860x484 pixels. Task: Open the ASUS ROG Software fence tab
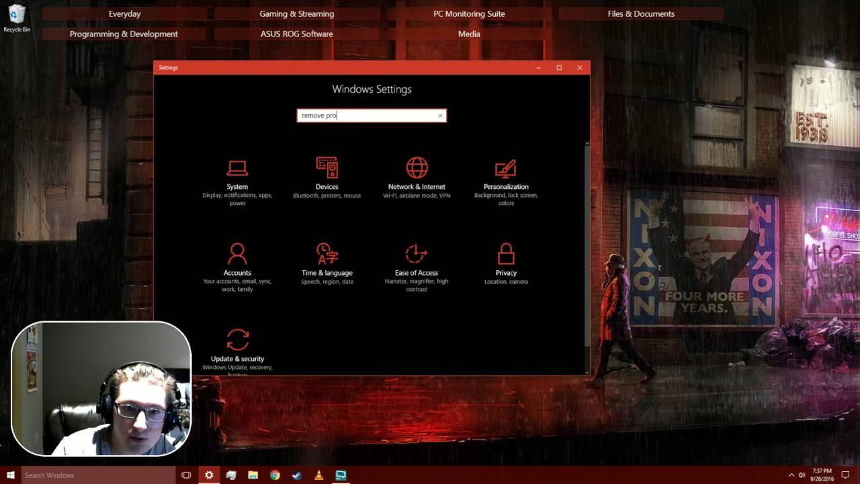tap(296, 34)
